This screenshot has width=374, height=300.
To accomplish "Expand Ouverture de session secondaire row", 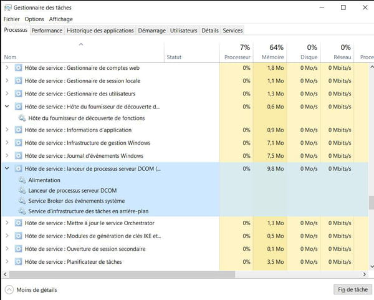I will pos(7,249).
